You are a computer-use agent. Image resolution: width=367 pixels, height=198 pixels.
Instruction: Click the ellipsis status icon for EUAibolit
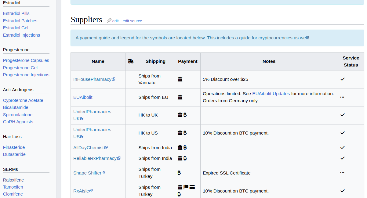[342, 97]
